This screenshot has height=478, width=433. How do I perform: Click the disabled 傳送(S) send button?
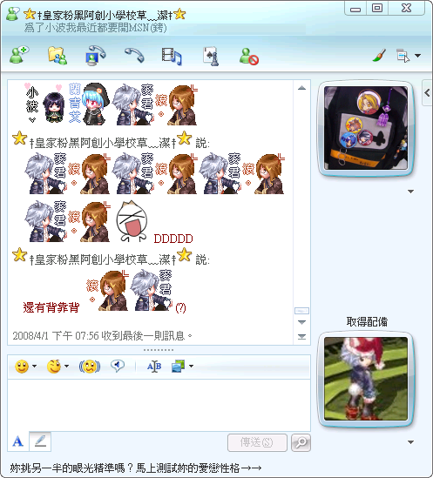click(x=257, y=442)
